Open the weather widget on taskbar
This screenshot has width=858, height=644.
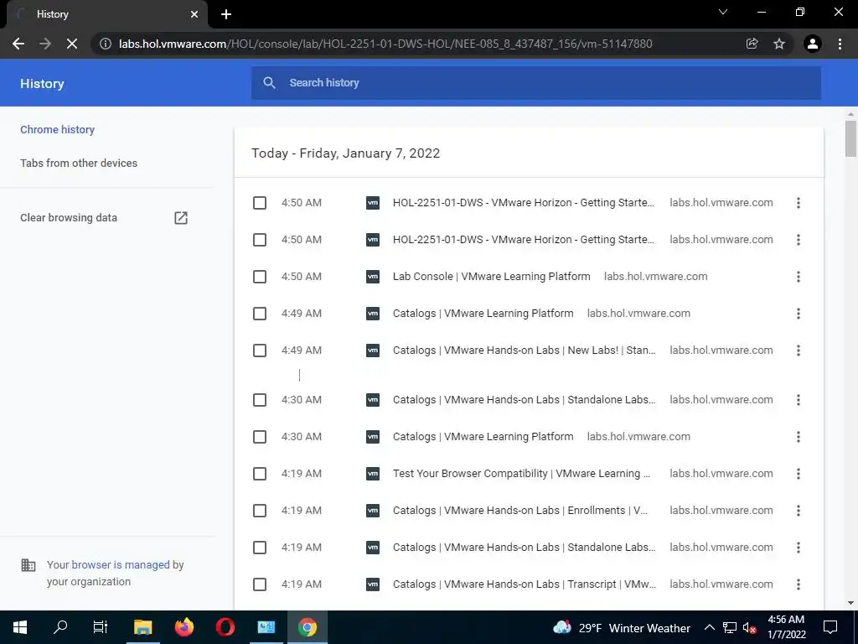click(621, 627)
